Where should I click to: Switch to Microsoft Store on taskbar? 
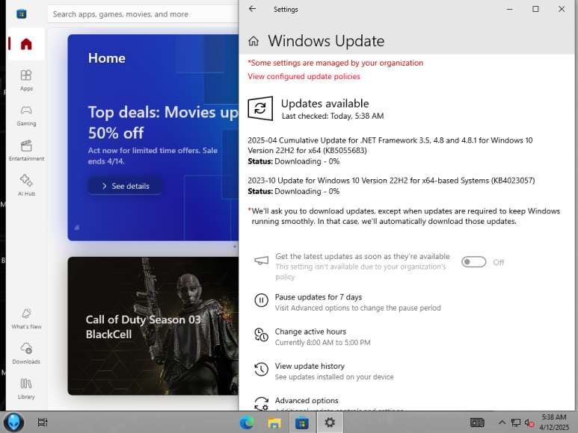pos(302,423)
